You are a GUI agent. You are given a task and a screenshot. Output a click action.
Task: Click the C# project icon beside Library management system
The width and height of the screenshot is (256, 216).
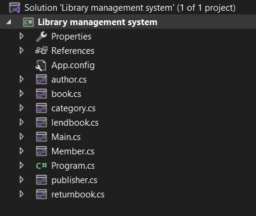(28, 22)
